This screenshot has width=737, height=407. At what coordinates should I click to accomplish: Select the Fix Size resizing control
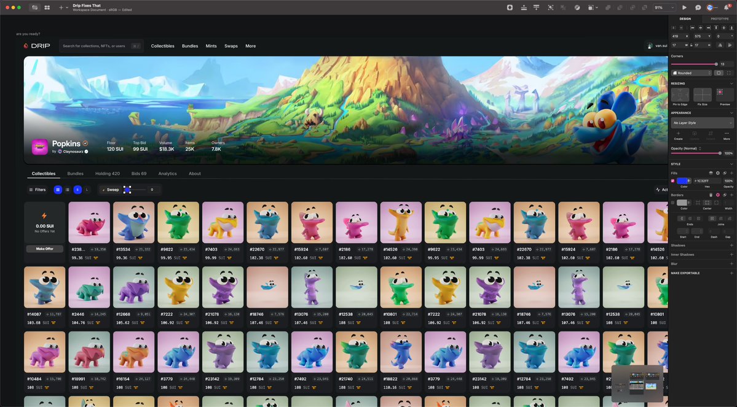tap(702, 95)
